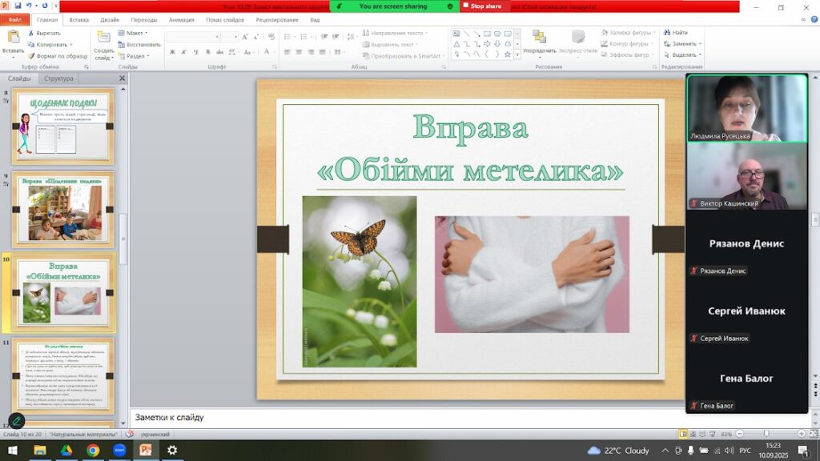
Task: Toggle italic К formatting
Action: pos(184,52)
